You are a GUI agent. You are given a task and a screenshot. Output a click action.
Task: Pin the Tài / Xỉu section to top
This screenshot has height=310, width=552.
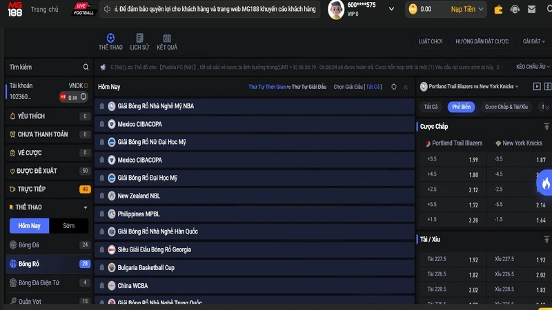click(546, 239)
